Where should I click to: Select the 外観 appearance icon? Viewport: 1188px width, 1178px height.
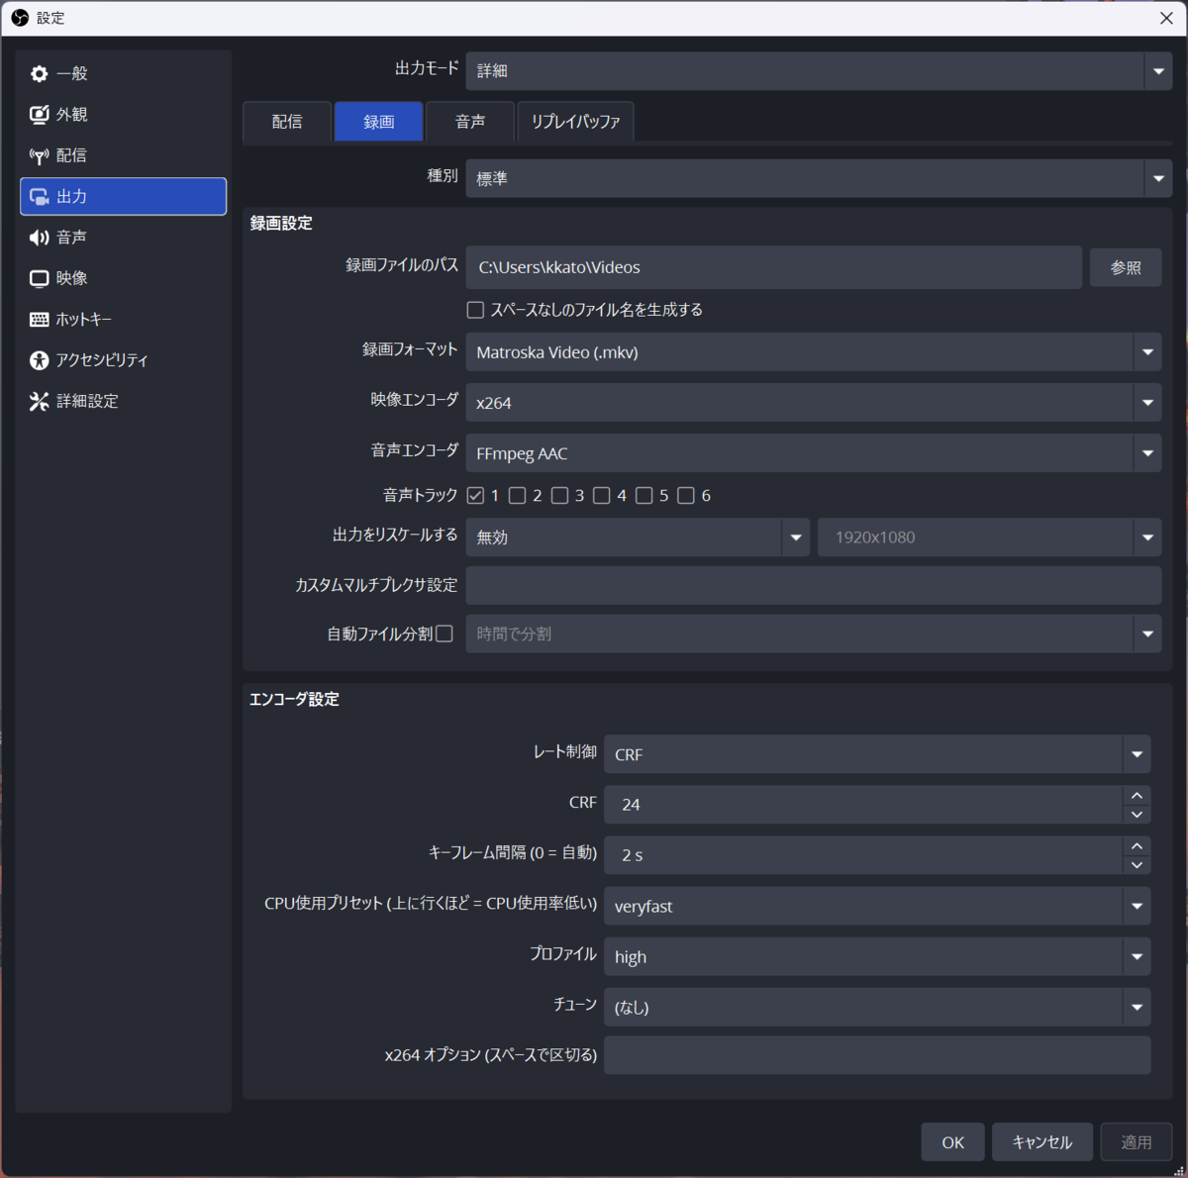point(40,115)
